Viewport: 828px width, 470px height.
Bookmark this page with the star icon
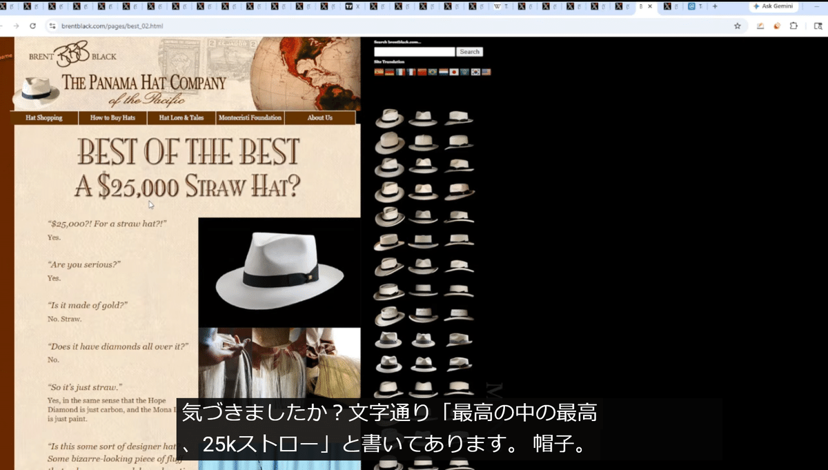(x=738, y=26)
